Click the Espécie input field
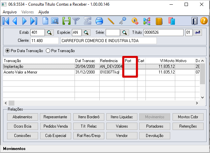The height and width of the screenshot is (153, 210). coord(77,32)
